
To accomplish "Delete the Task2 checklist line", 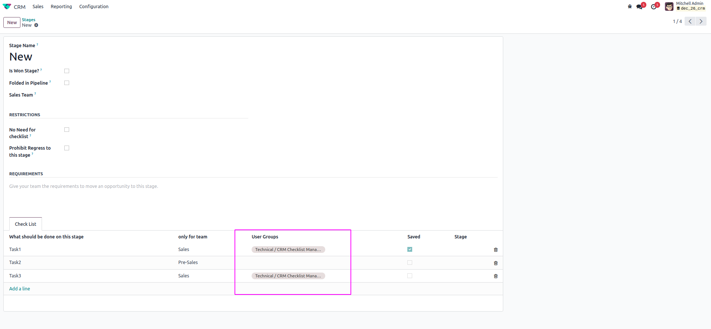I will click(x=496, y=263).
